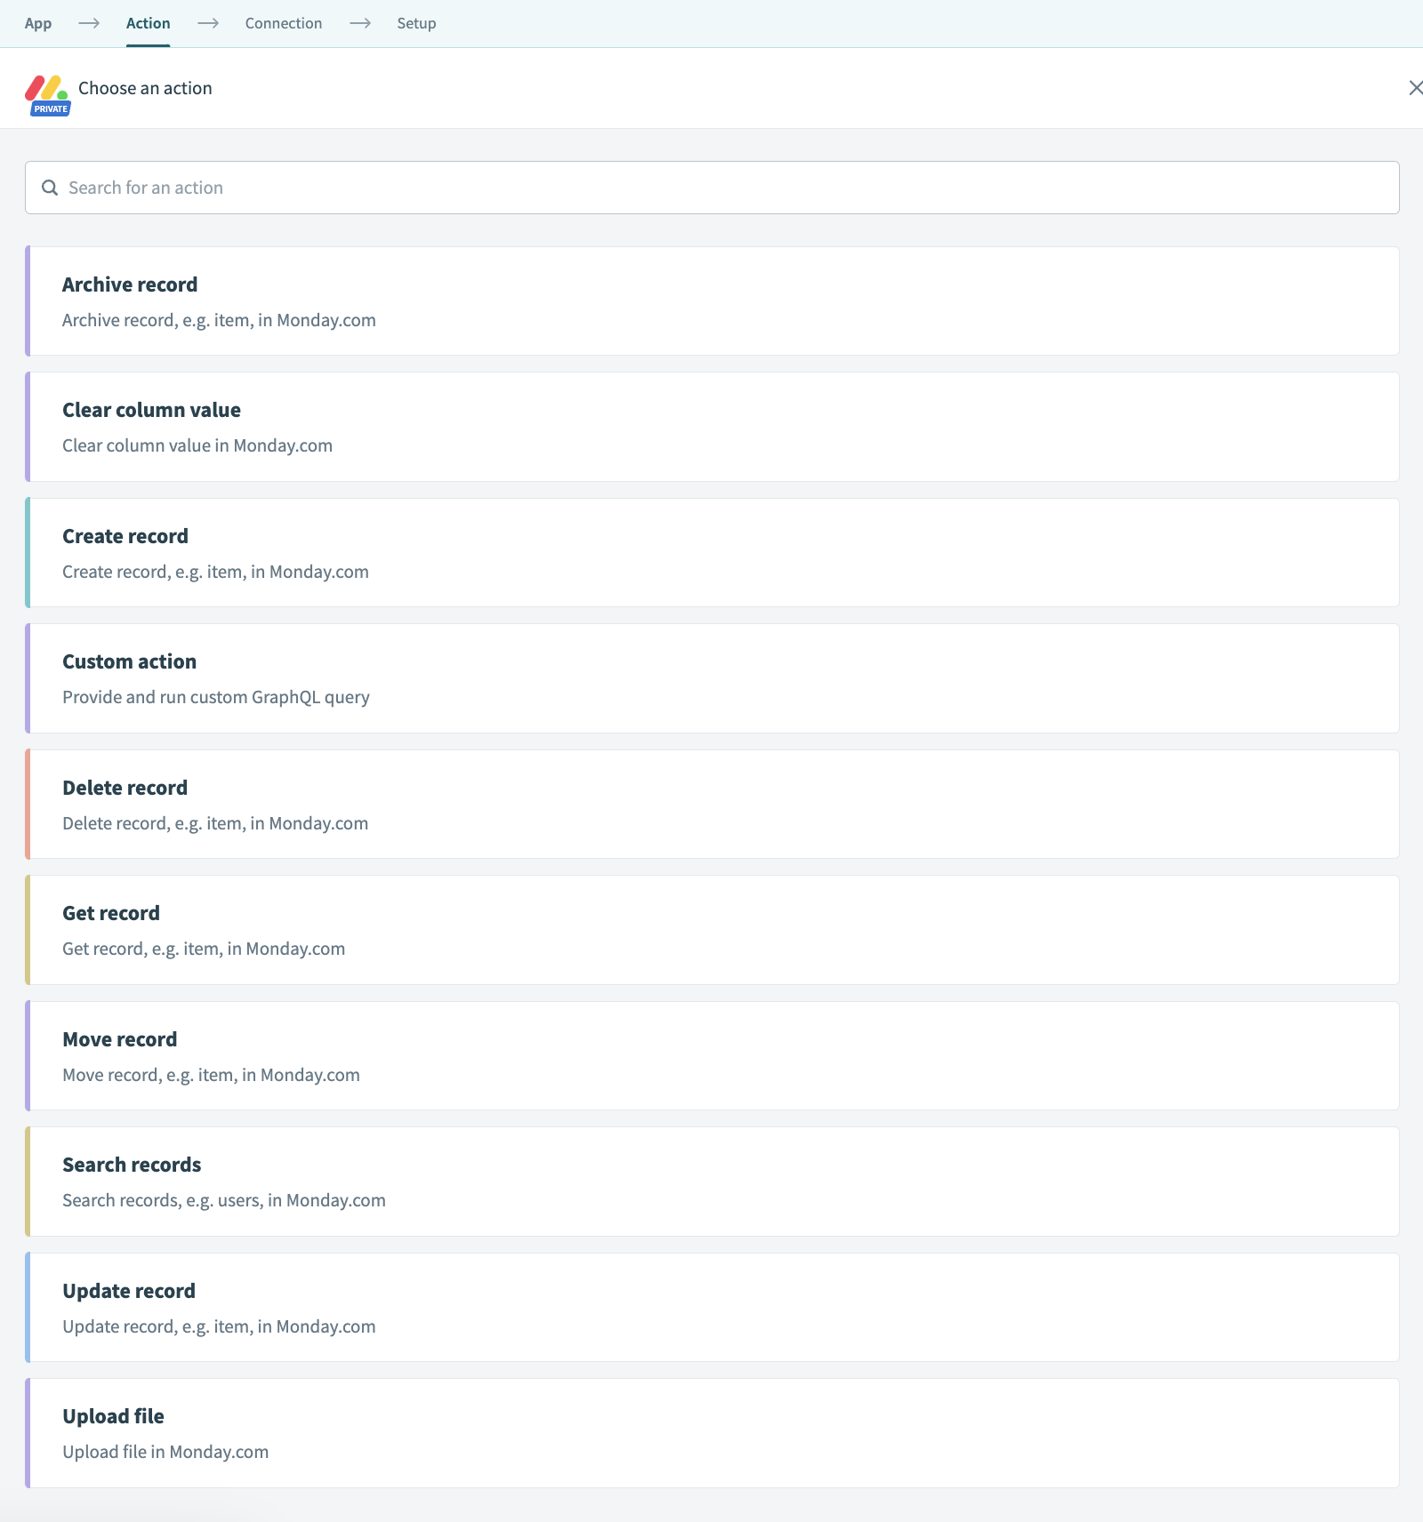Close the action chooser with the X icon
This screenshot has height=1522, width=1423.
coord(1415,88)
